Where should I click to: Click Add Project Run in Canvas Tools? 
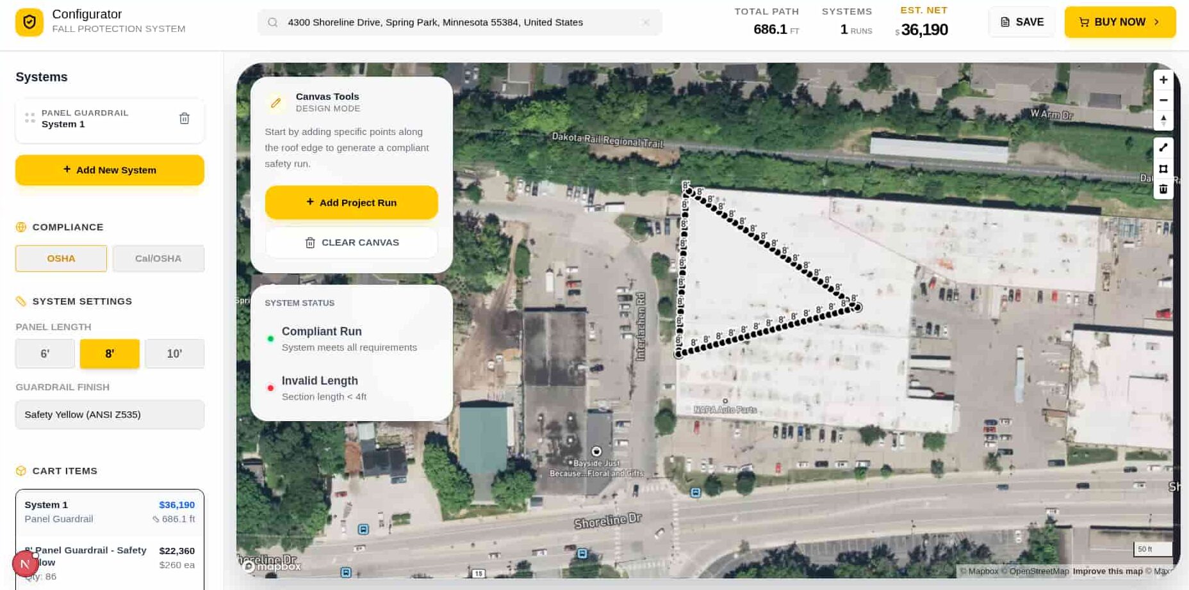(x=351, y=202)
